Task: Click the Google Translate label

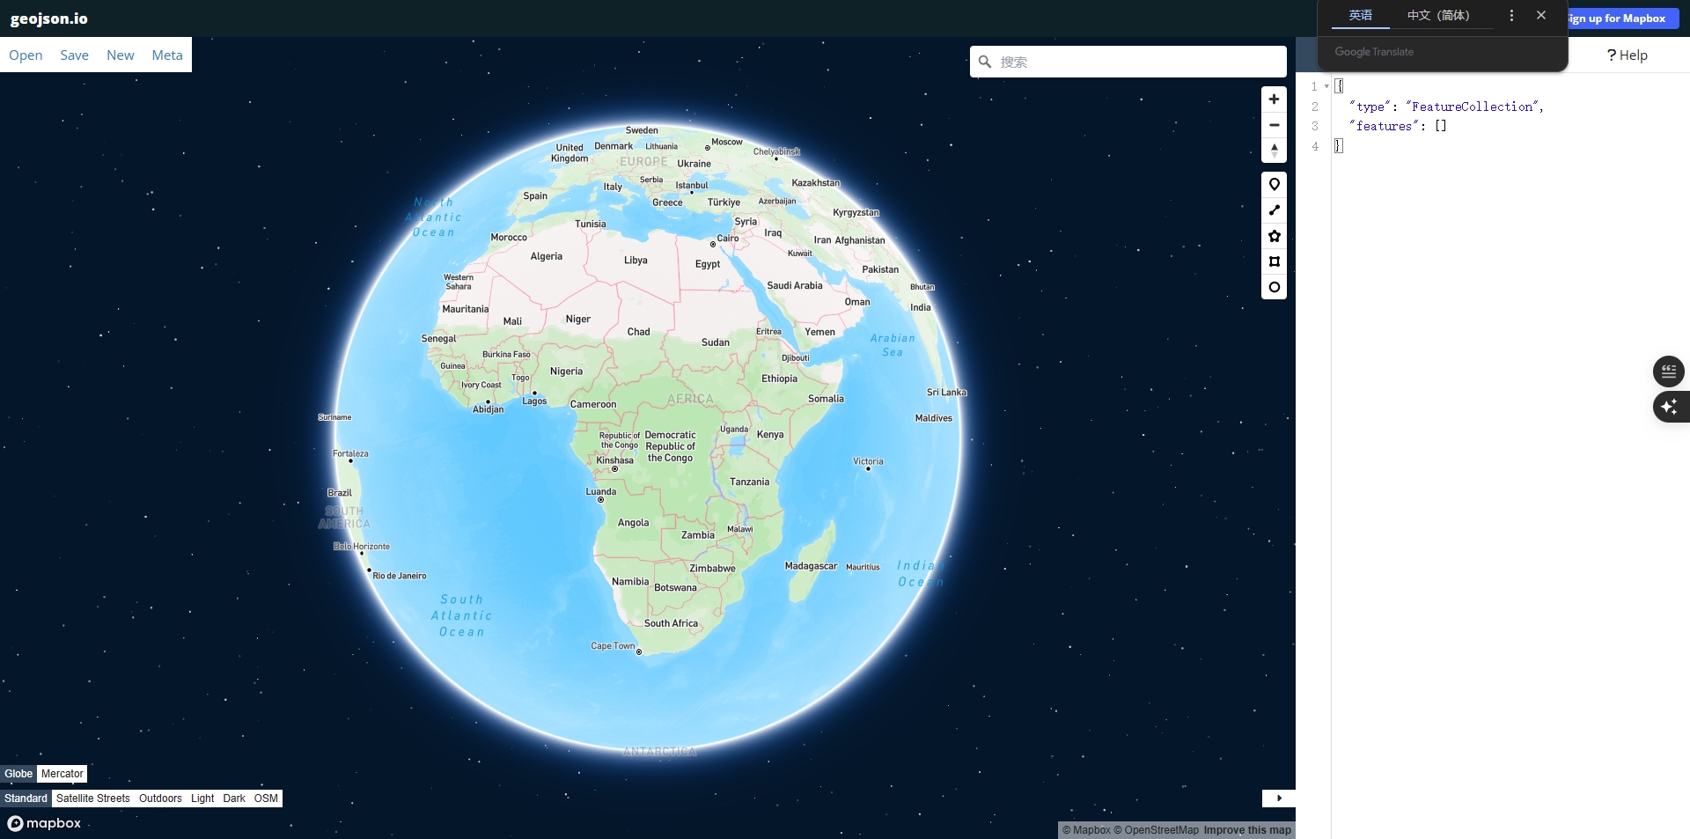Action: [1374, 52]
